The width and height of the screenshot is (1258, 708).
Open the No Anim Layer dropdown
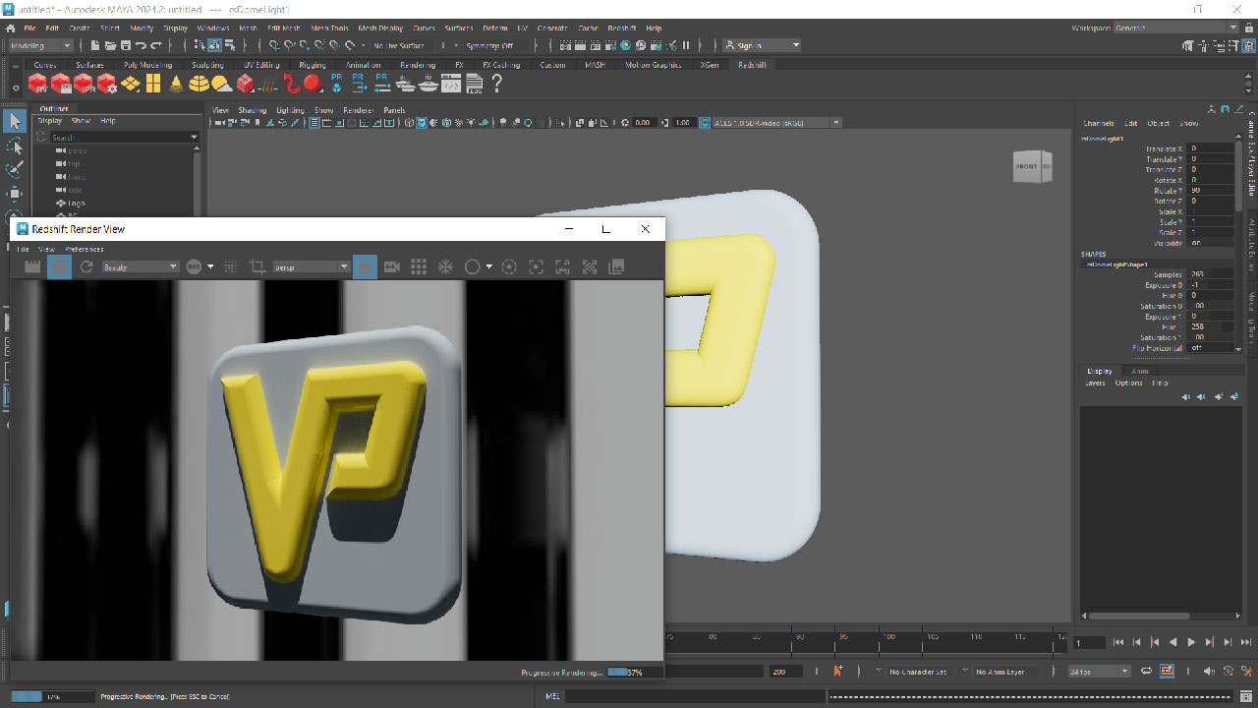(1006, 672)
